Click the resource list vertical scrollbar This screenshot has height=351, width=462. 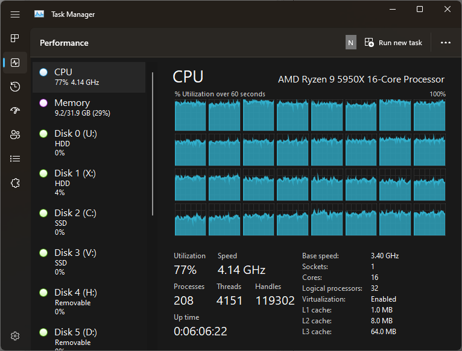153,143
